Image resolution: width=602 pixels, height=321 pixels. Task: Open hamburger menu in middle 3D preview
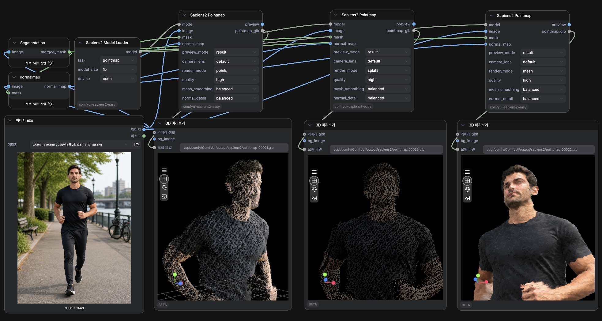[314, 172]
